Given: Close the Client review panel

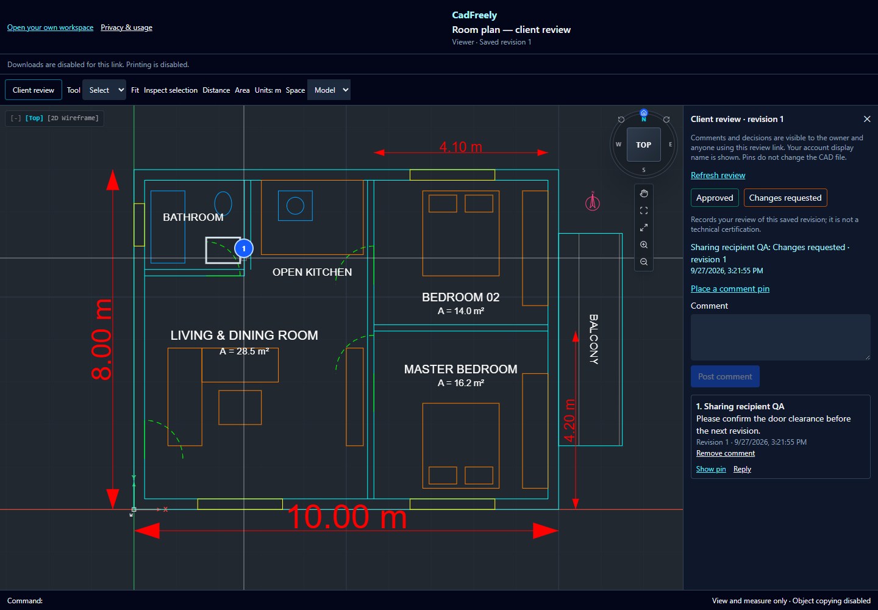Looking at the screenshot, I should pos(867,119).
